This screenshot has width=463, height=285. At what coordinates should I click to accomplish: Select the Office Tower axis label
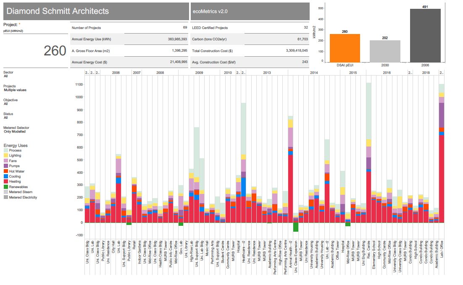[337, 250]
